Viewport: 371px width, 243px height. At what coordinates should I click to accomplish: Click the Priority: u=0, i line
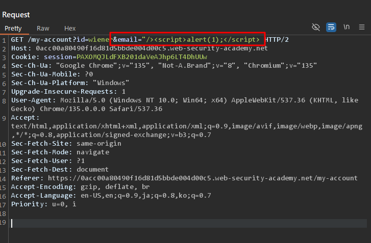pyautogui.click(x=43, y=204)
